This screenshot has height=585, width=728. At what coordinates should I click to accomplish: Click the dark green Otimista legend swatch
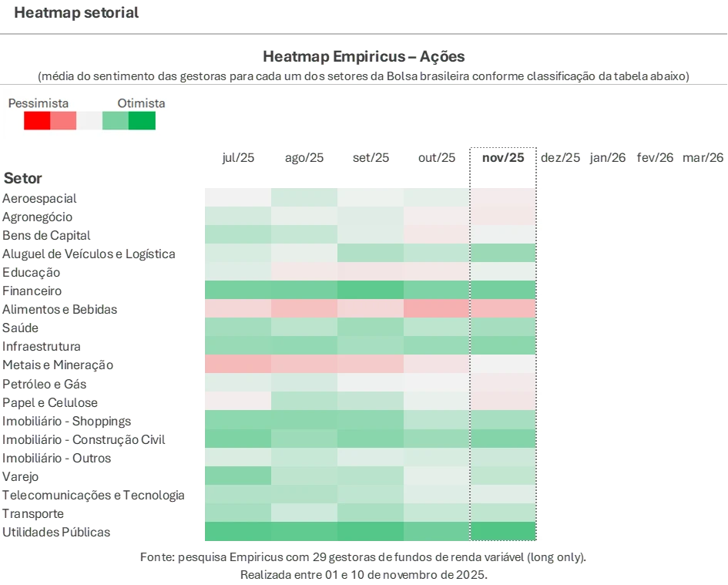pyautogui.click(x=142, y=121)
